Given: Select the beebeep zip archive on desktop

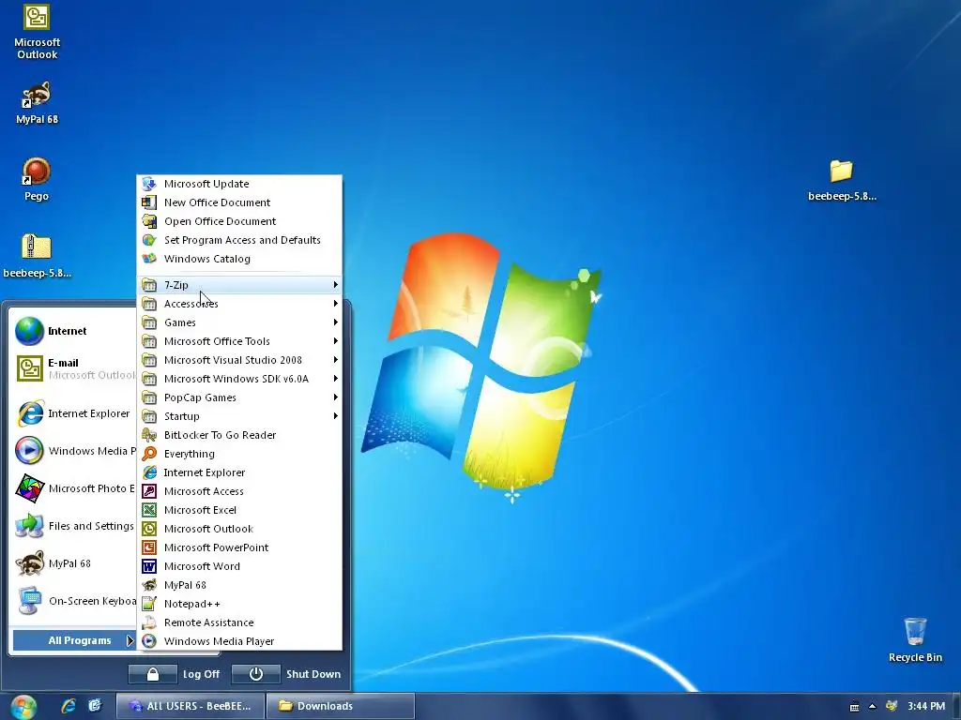Looking at the screenshot, I should 37,255.
